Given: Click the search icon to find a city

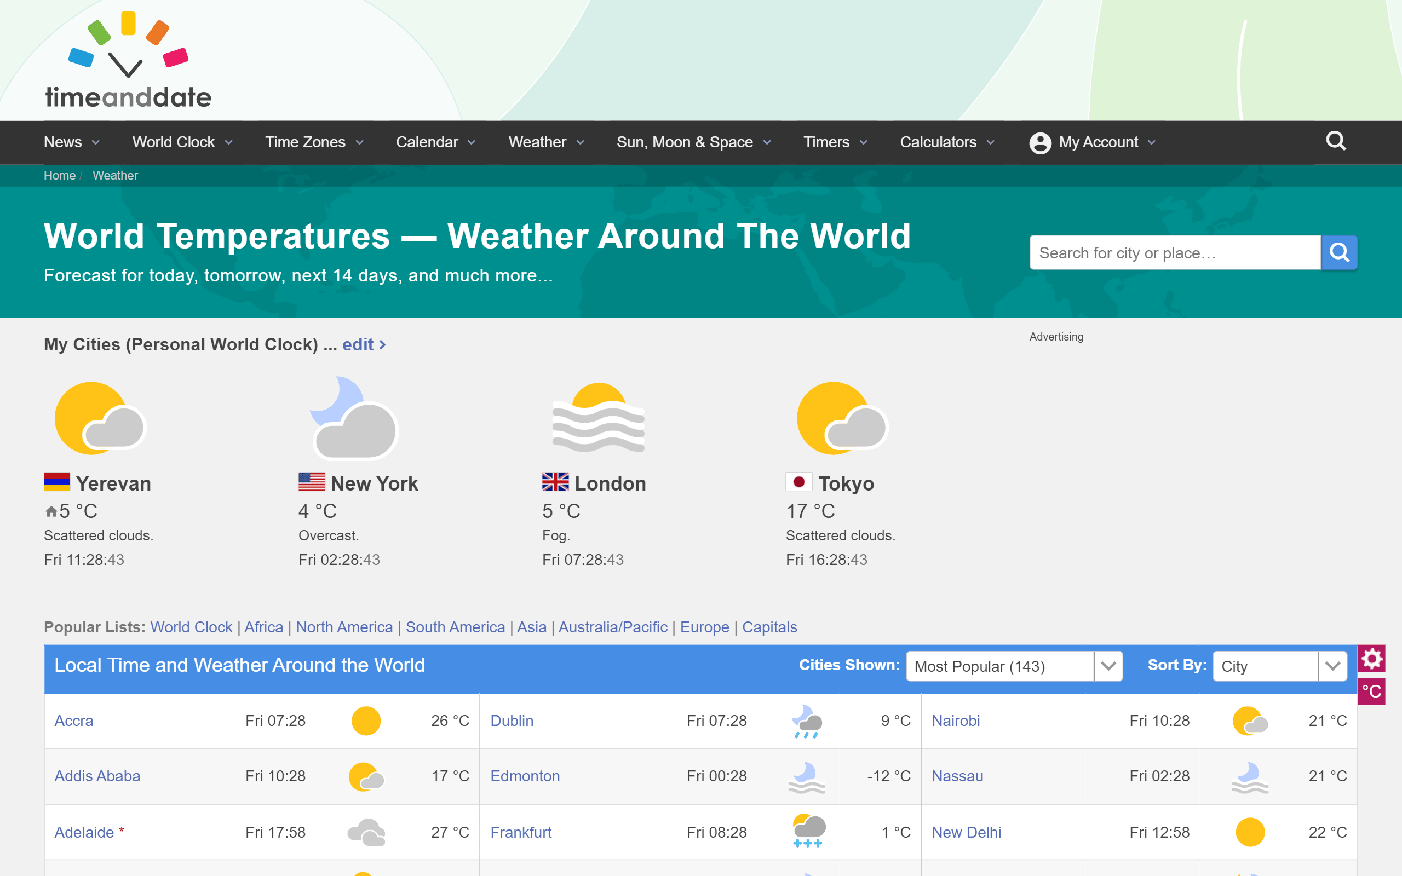Looking at the screenshot, I should coord(1340,253).
